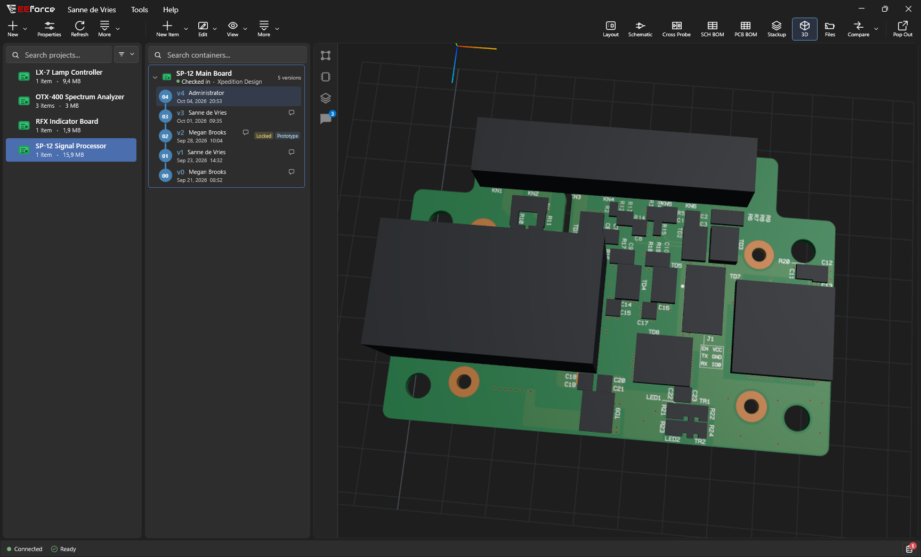Open the Cross Probe view
This screenshot has height=557, width=921.
pos(676,29)
